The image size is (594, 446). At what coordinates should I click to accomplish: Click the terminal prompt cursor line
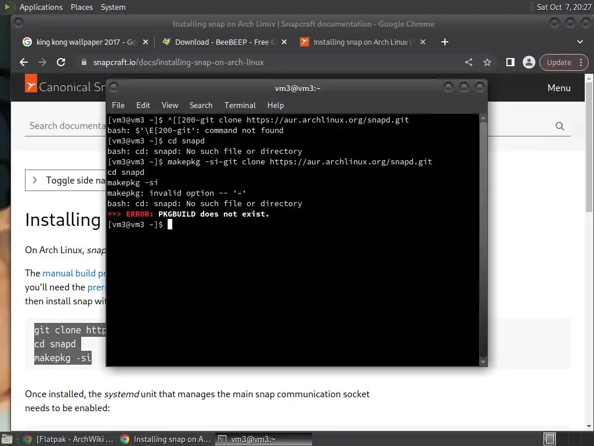coord(140,225)
